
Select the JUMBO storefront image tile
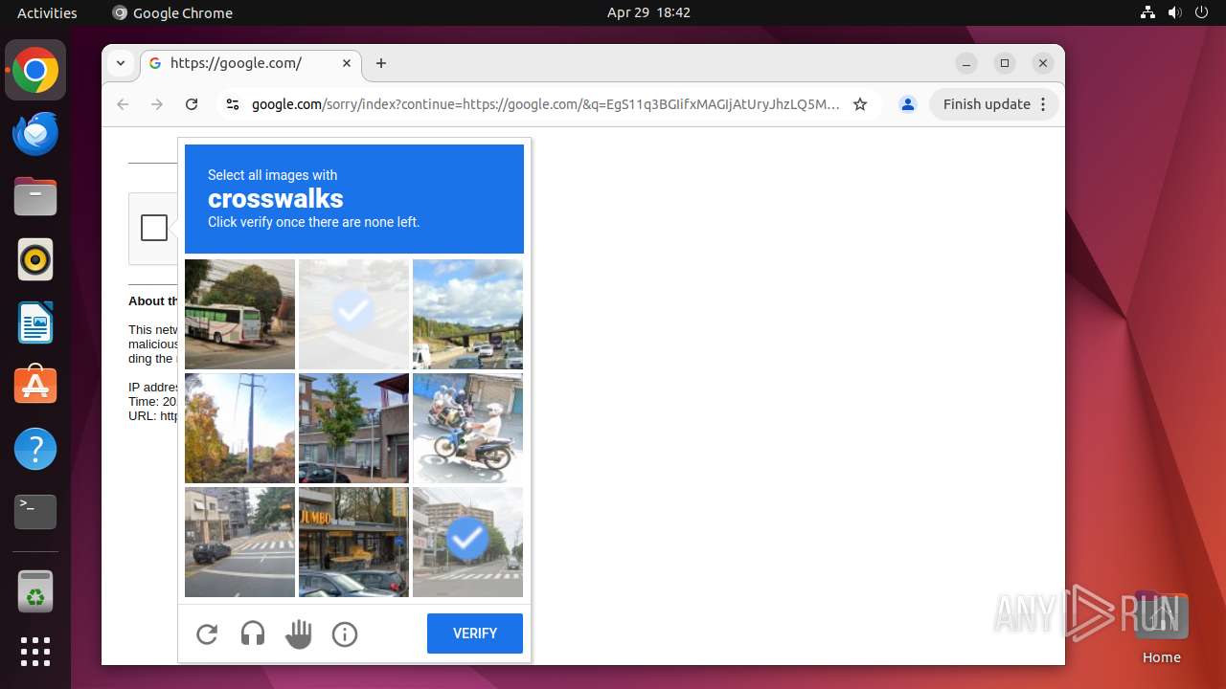tap(353, 542)
